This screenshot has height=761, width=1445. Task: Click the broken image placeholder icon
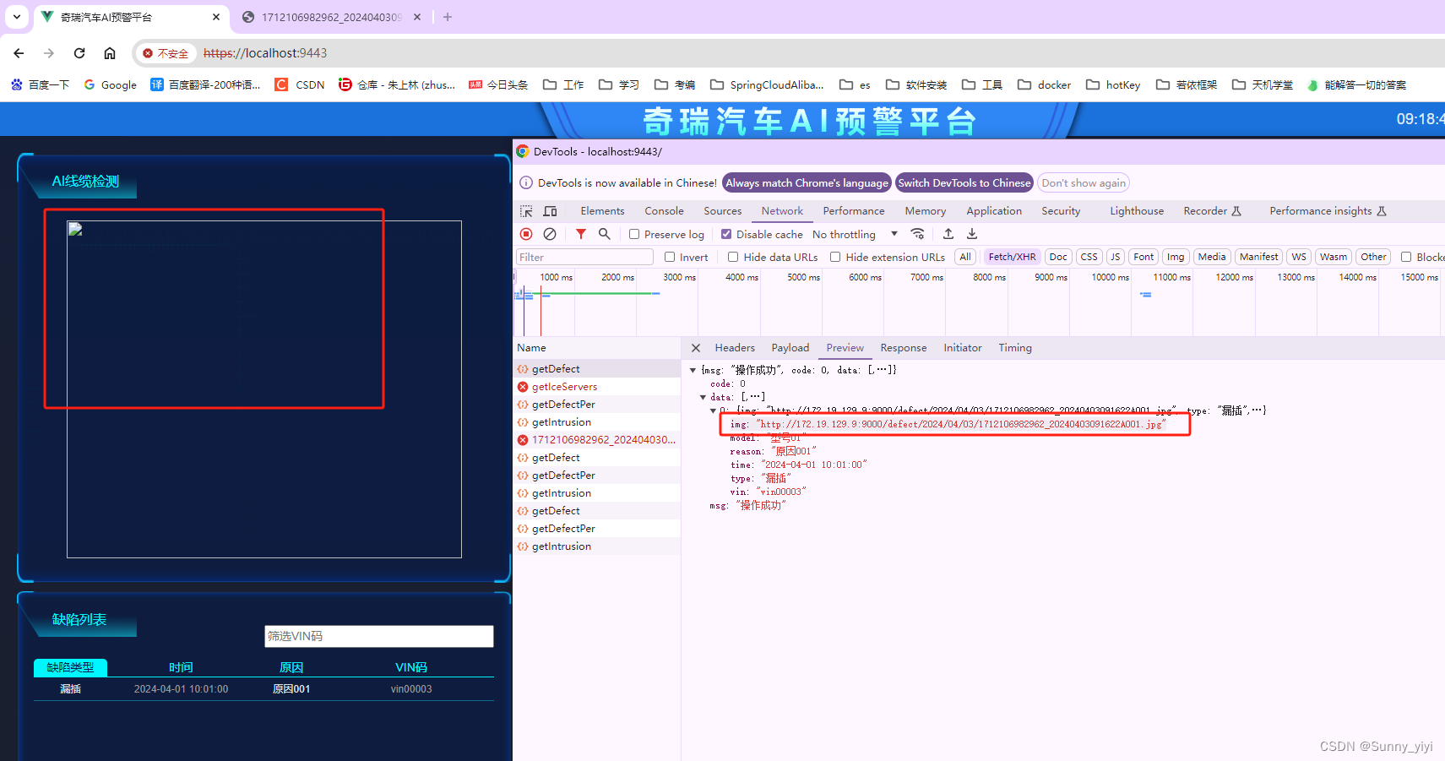coord(75,229)
